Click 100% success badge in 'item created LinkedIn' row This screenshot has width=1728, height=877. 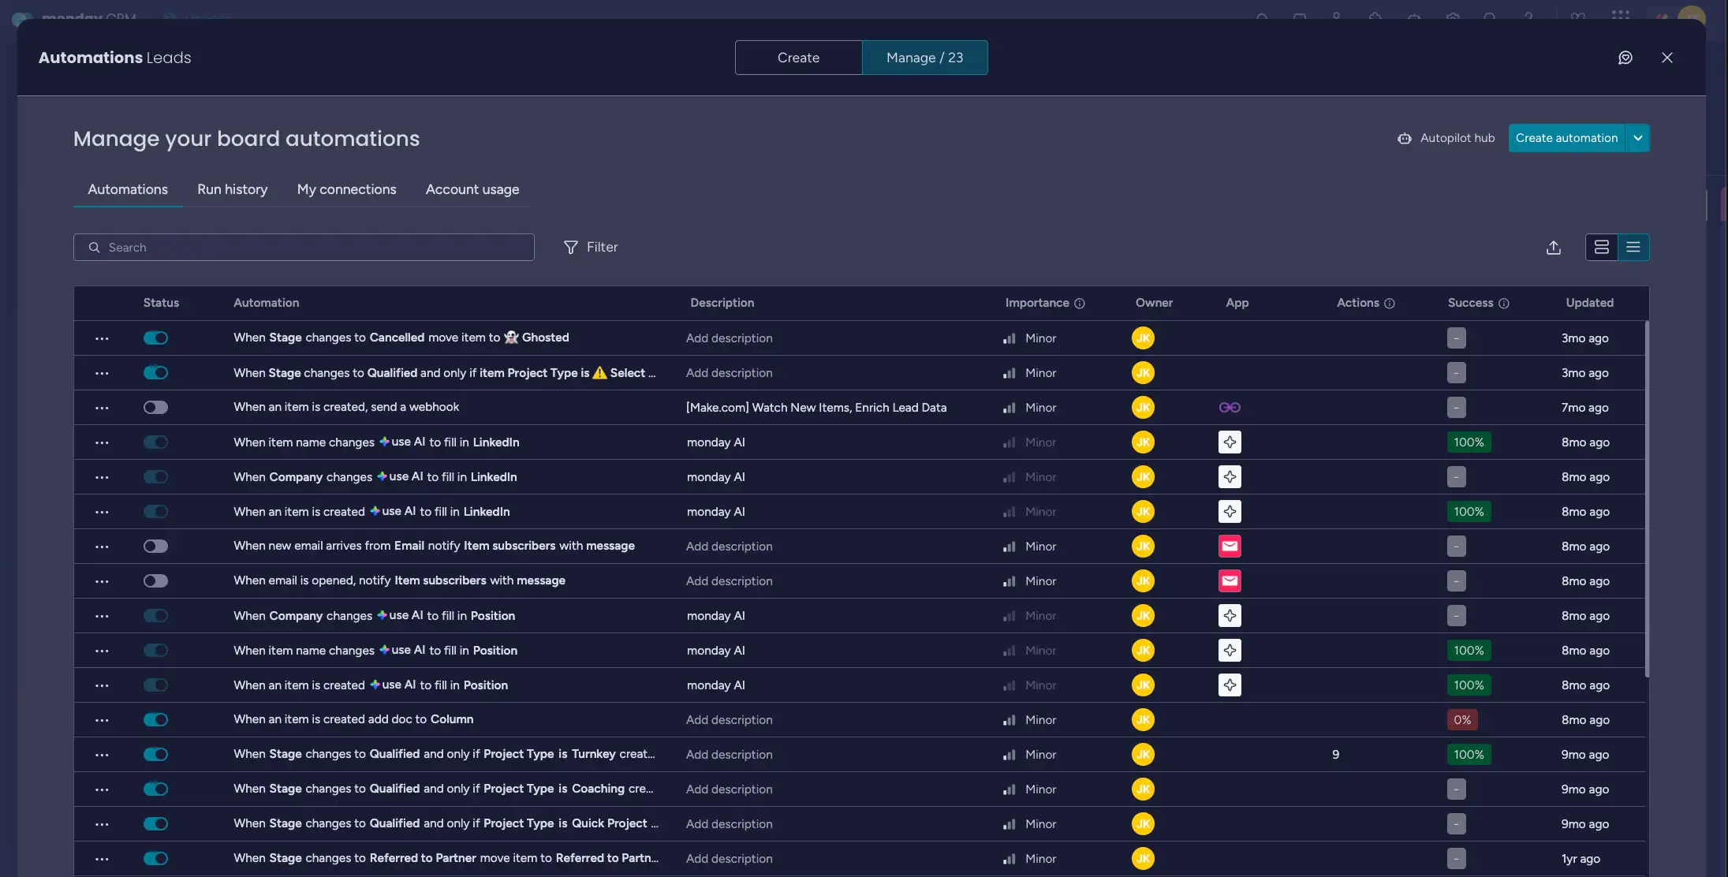[1469, 512]
